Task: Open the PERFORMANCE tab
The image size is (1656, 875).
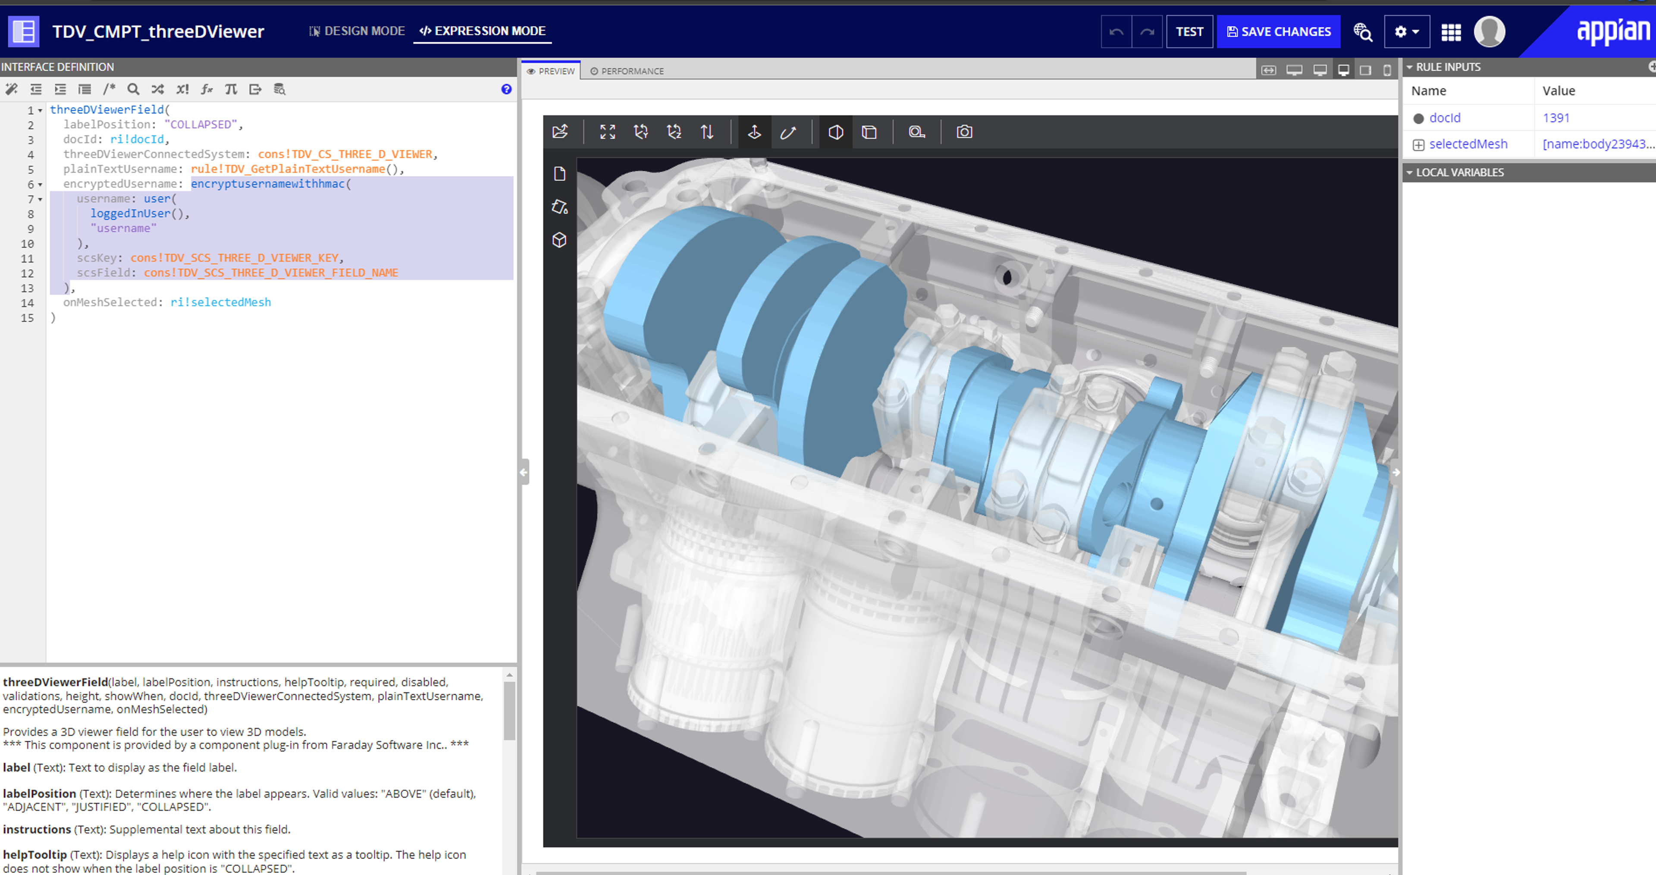Action: tap(627, 71)
